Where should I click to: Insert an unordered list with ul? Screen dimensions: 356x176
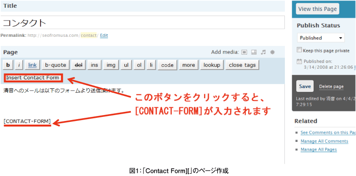pyautogui.click(x=126, y=65)
